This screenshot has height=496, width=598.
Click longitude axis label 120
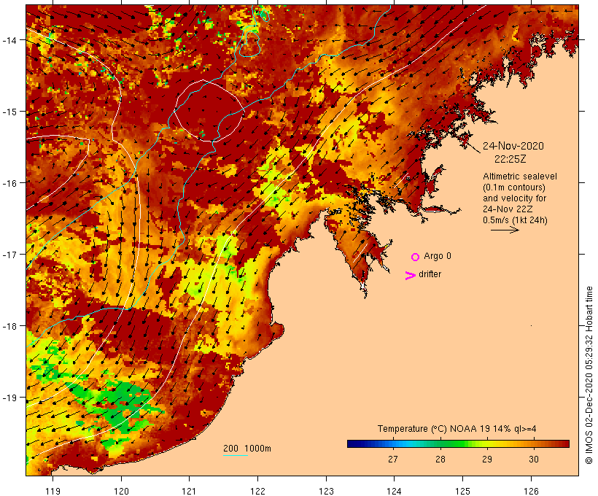pyautogui.click(x=121, y=491)
